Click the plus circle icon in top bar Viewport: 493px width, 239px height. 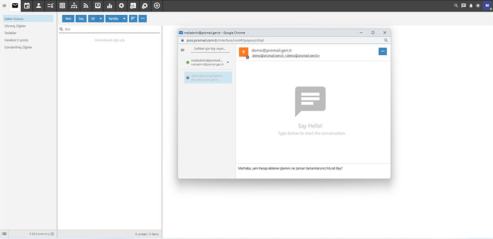click(x=157, y=5)
